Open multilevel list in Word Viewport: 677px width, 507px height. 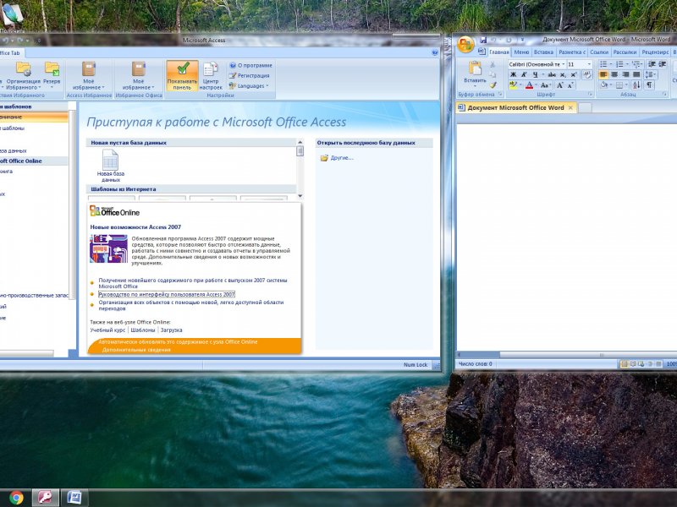pos(636,64)
